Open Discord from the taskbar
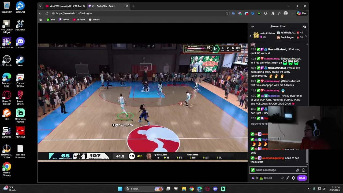 click(215, 189)
